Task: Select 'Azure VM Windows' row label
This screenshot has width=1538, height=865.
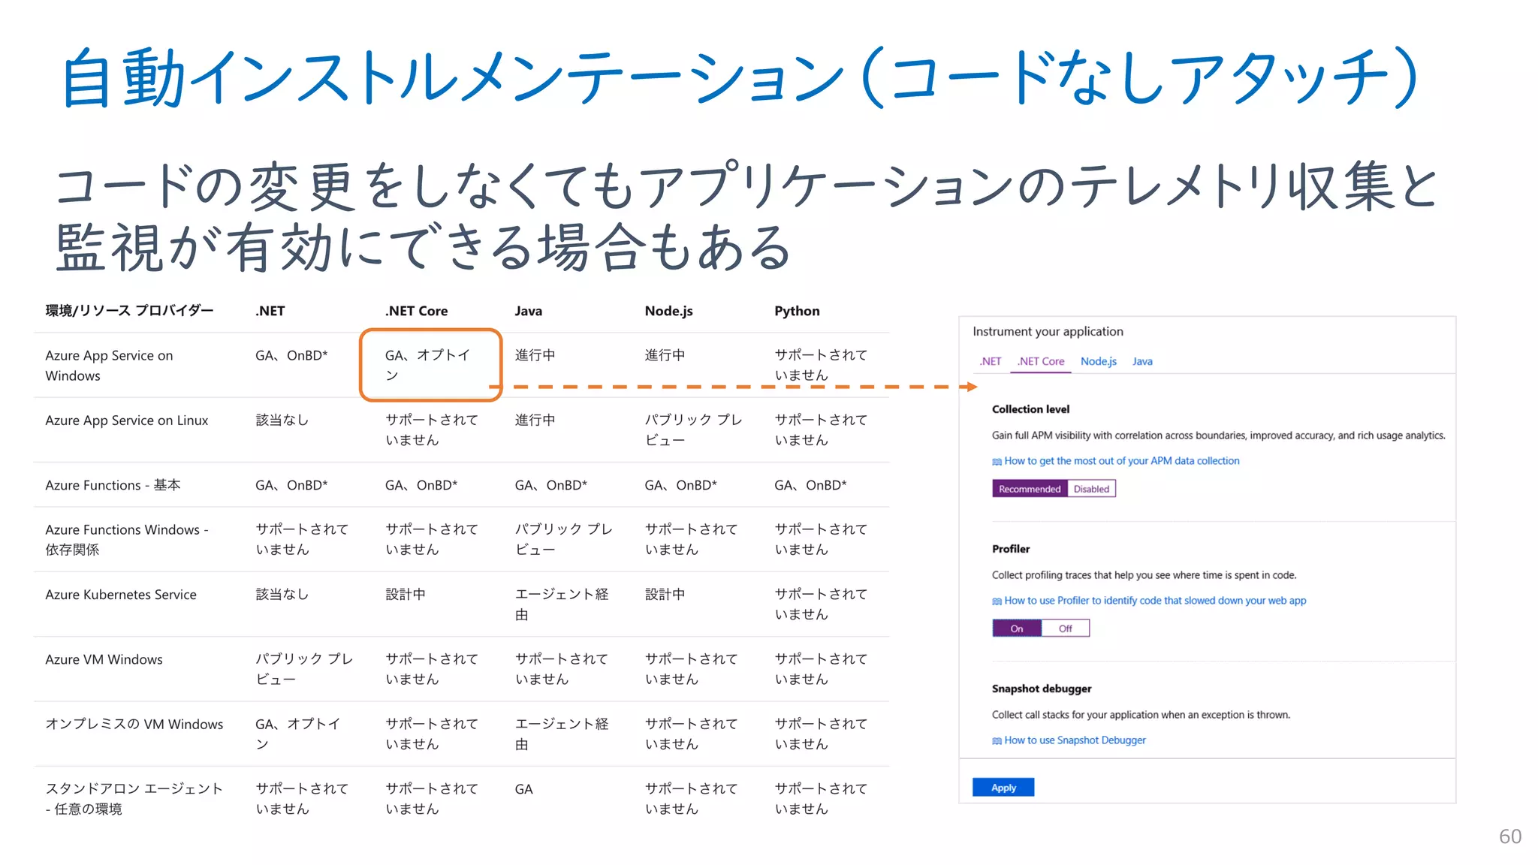Action: tap(104, 659)
